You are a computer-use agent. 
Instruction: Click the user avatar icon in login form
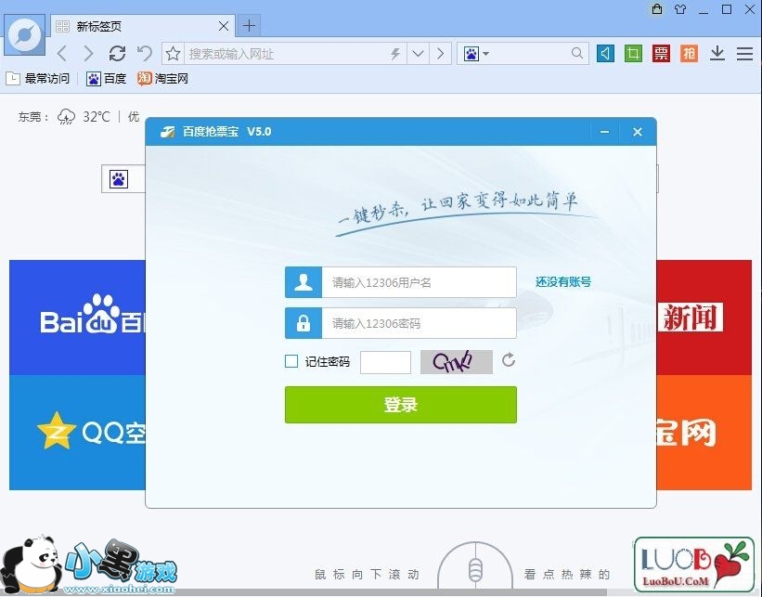click(x=304, y=282)
